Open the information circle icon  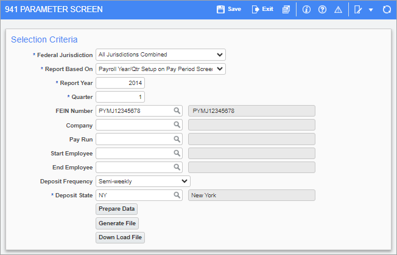[x=306, y=10]
